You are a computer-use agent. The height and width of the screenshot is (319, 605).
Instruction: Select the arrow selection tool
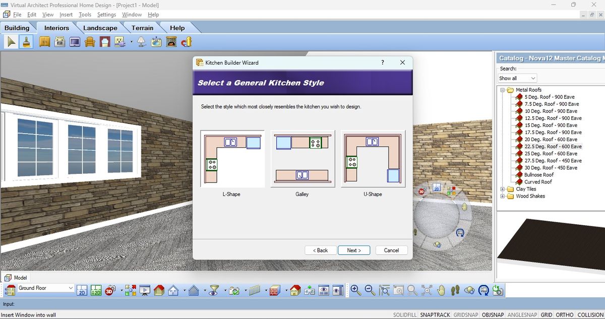(x=10, y=41)
